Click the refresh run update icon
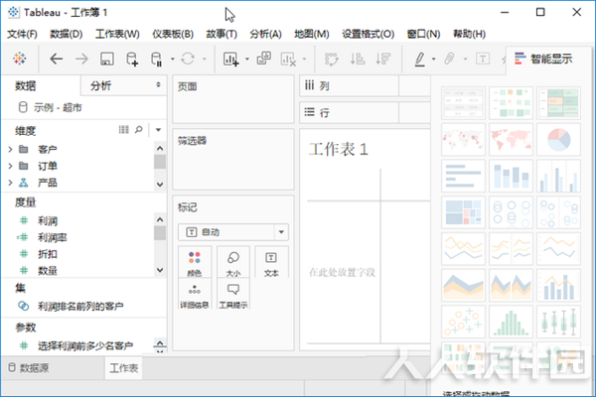The width and height of the screenshot is (596, 397). coord(188,59)
